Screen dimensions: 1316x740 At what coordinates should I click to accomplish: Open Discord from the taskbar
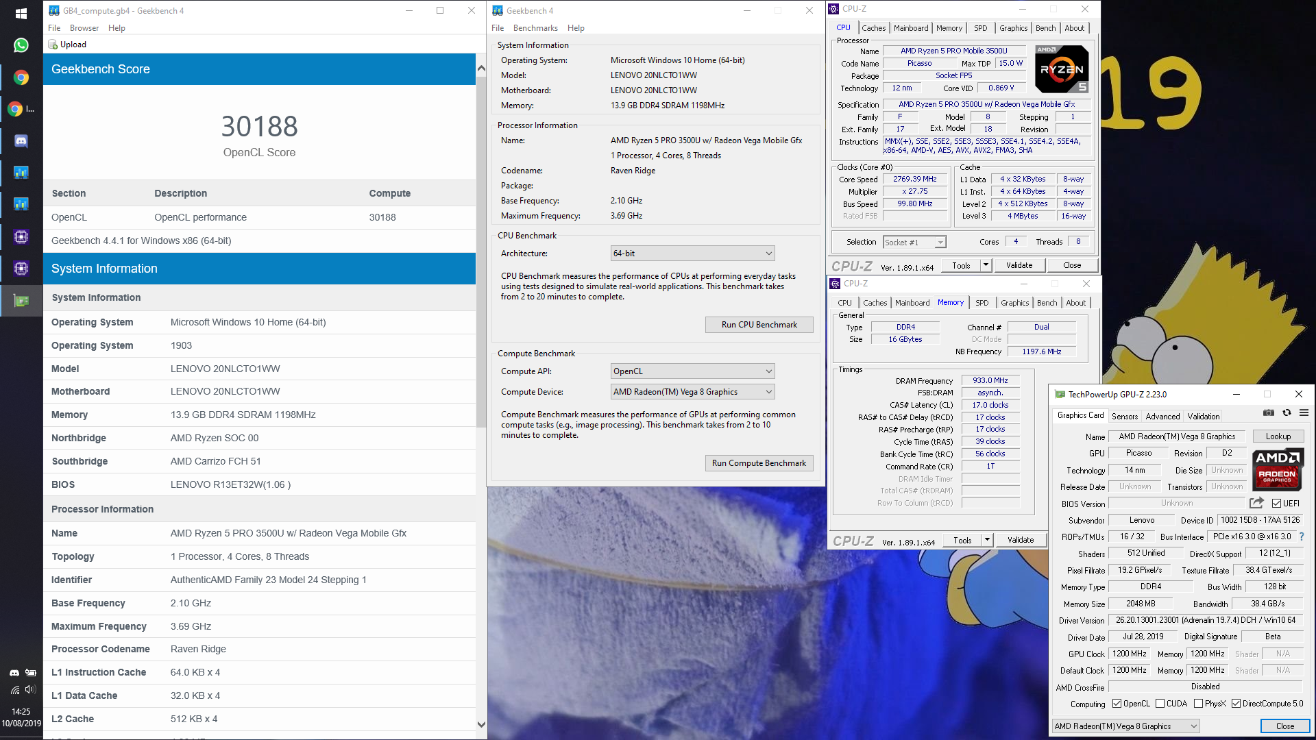click(x=21, y=141)
